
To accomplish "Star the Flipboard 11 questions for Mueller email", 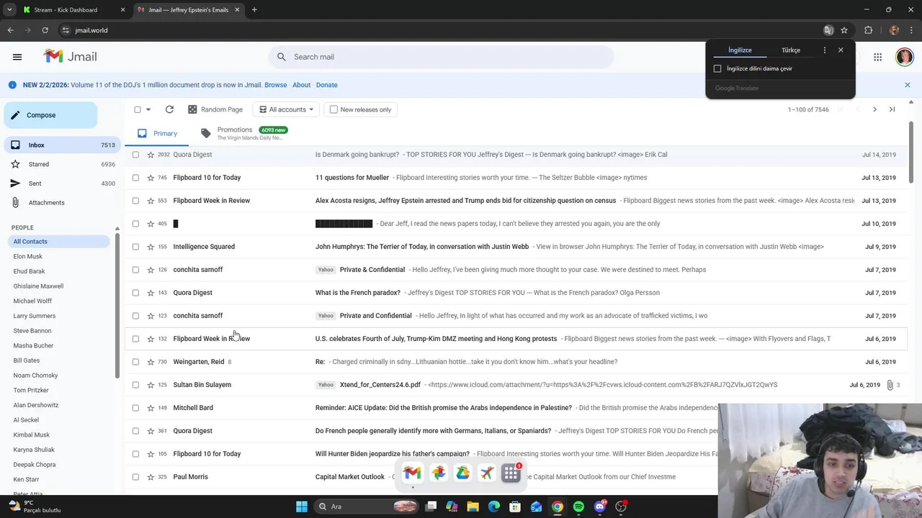I will (x=151, y=178).
